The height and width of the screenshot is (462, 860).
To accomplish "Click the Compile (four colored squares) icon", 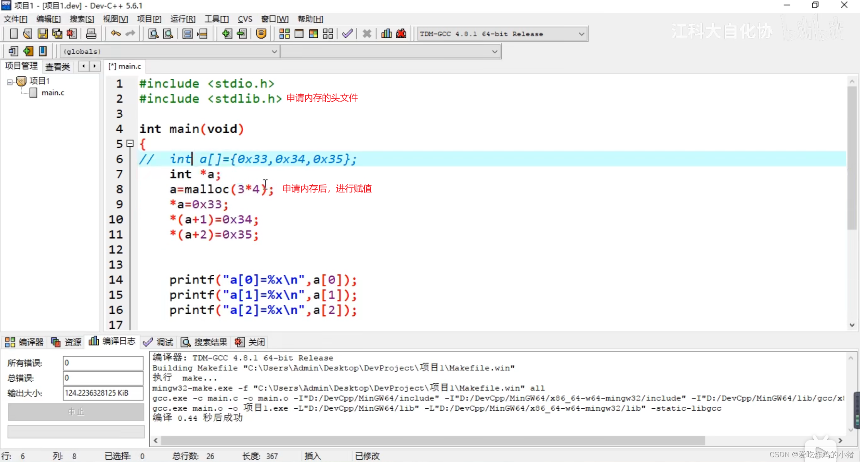I will click(284, 34).
